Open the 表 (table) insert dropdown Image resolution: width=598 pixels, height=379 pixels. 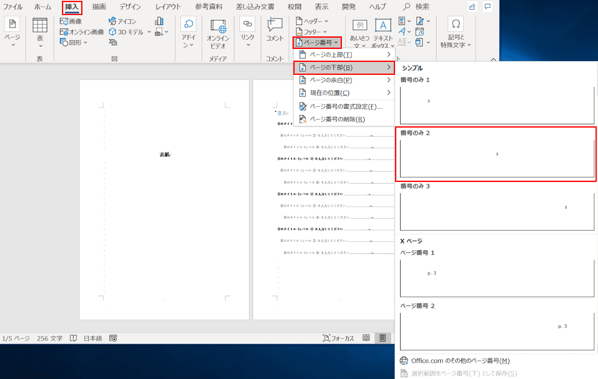(x=40, y=32)
